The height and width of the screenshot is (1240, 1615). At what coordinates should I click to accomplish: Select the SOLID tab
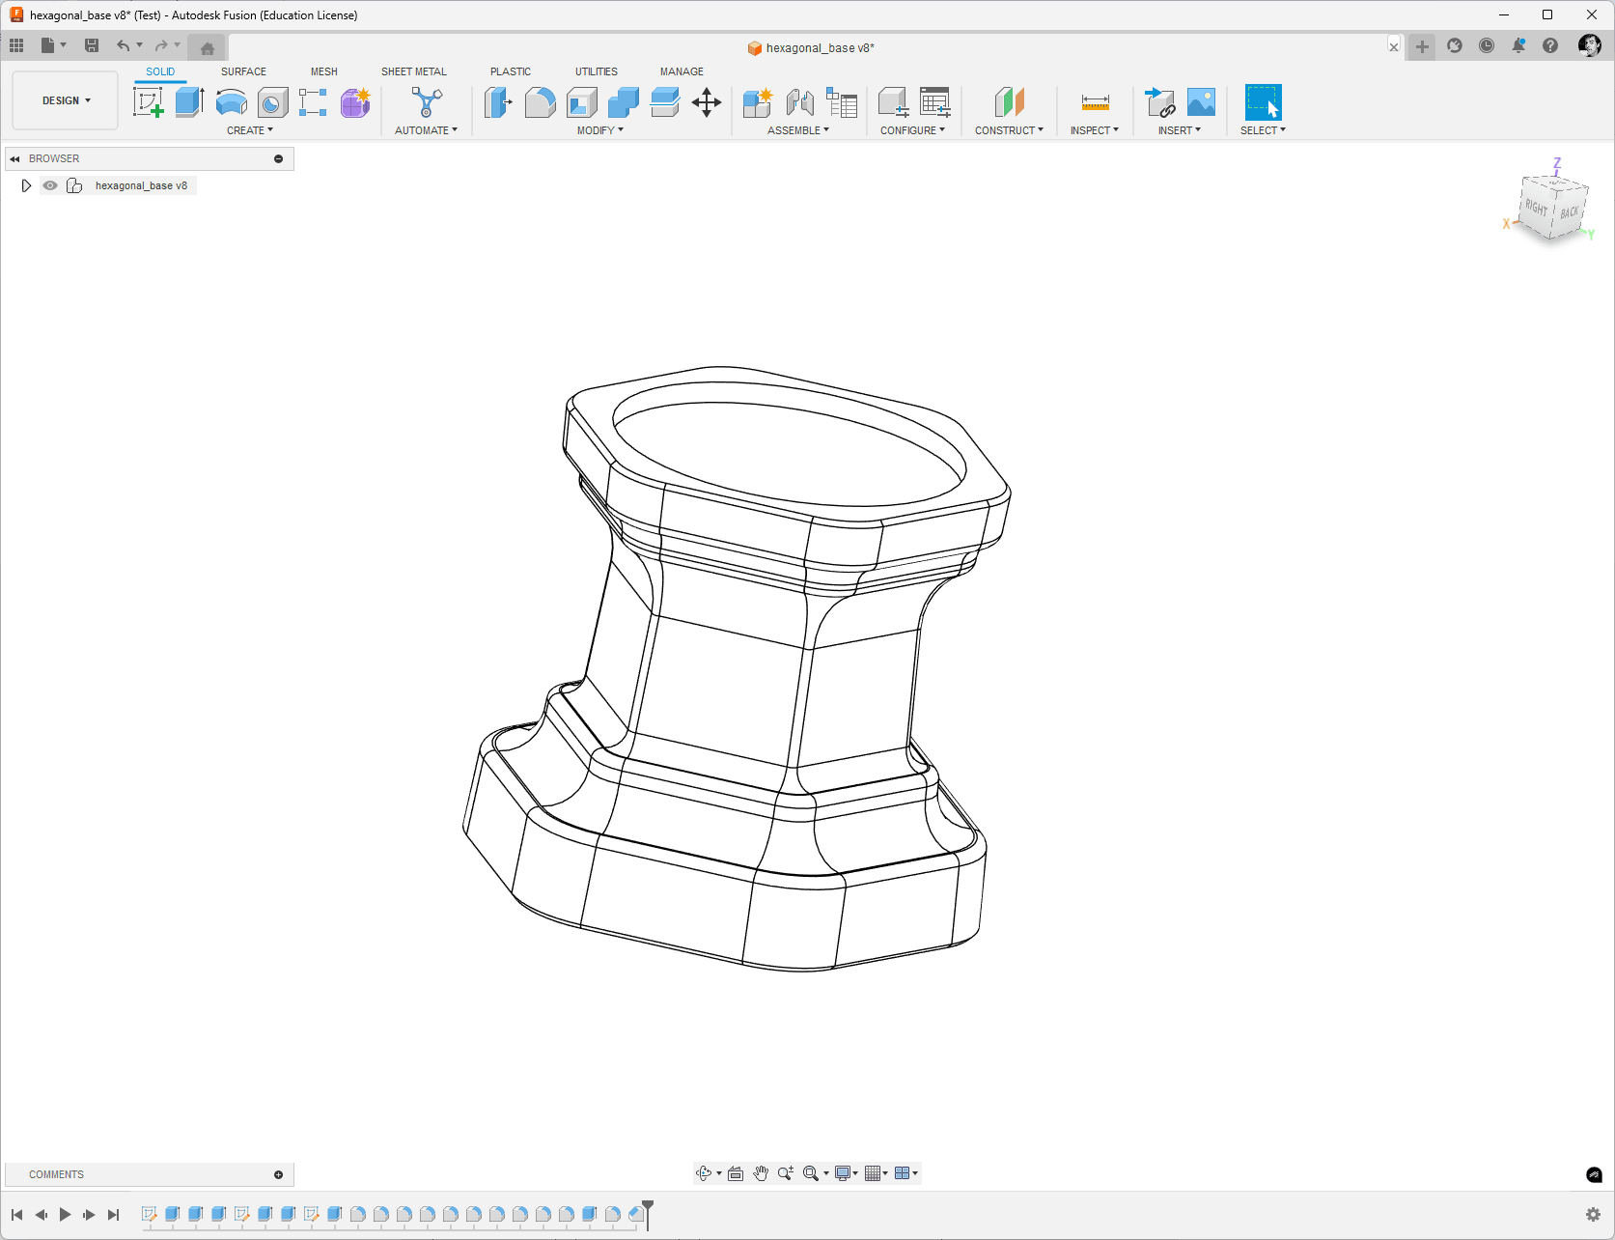click(x=160, y=71)
